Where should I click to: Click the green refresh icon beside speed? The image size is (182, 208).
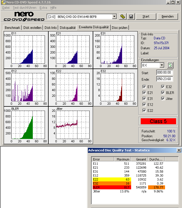pyautogui.click(x=170, y=65)
